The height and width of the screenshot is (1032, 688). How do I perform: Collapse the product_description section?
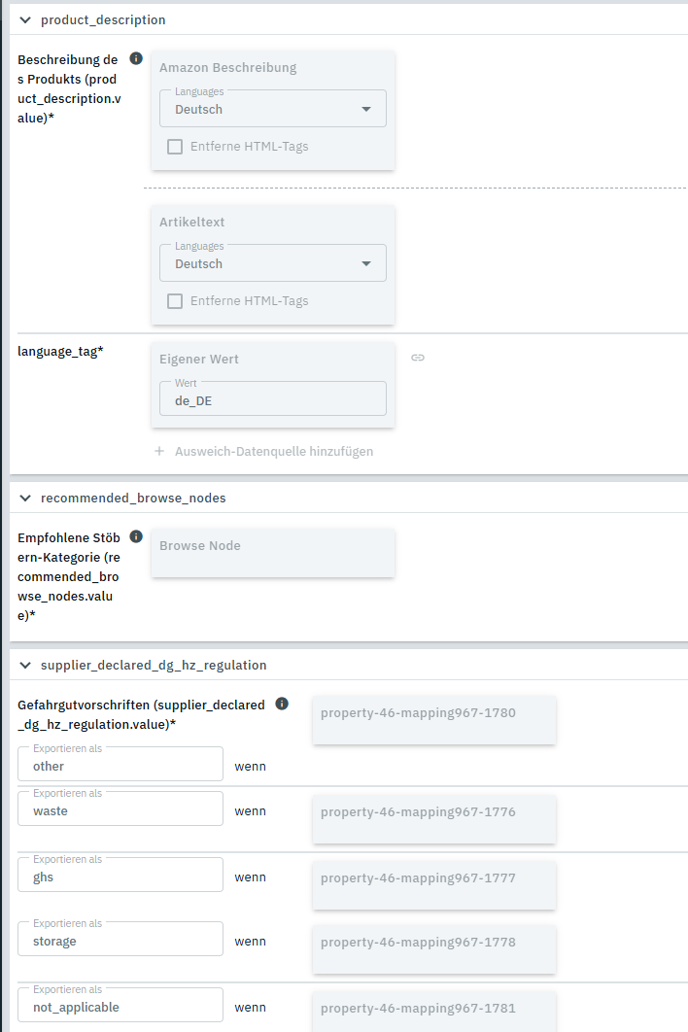pos(25,19)
